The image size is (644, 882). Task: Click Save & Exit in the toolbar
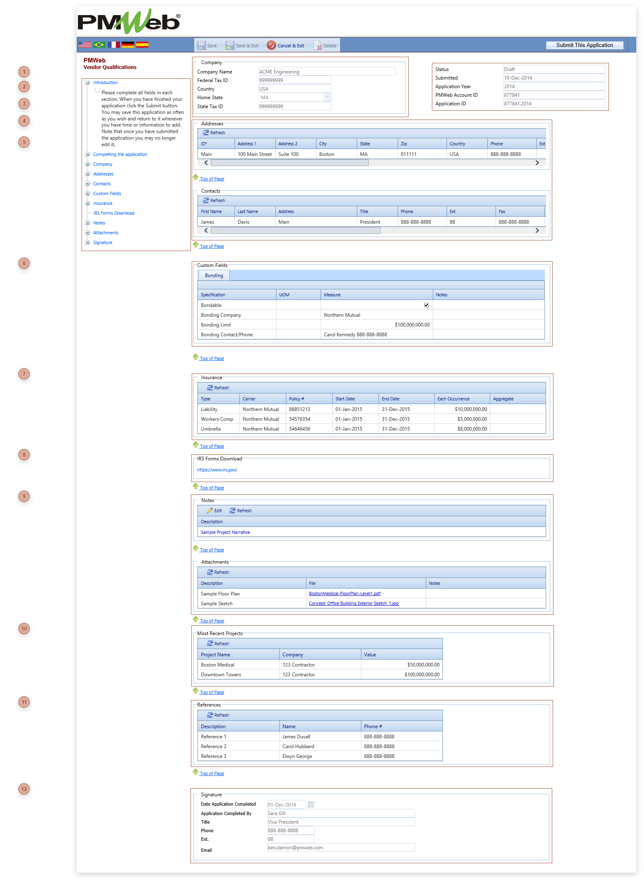pos(242,45)
